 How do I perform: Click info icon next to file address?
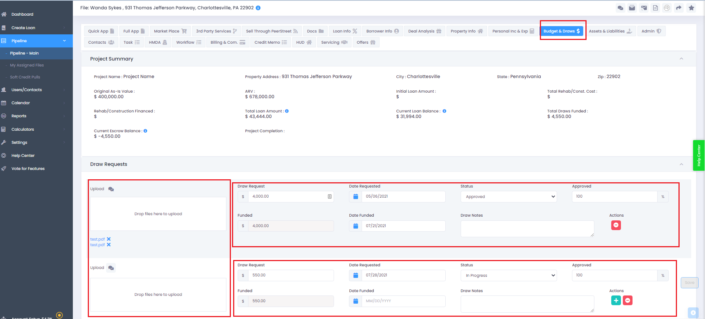[258, 8]
